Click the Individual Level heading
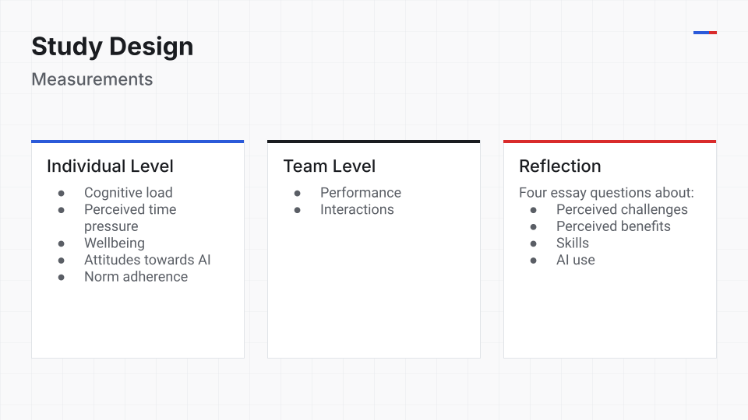The image size is (748, 420). point(110,166)
